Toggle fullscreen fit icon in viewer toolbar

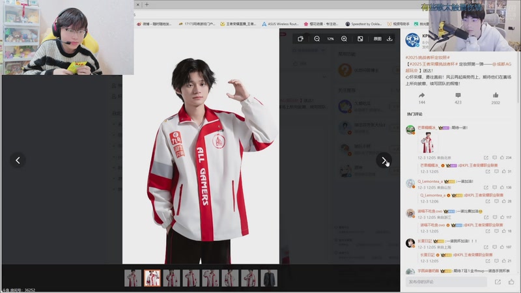coord(360,39)
